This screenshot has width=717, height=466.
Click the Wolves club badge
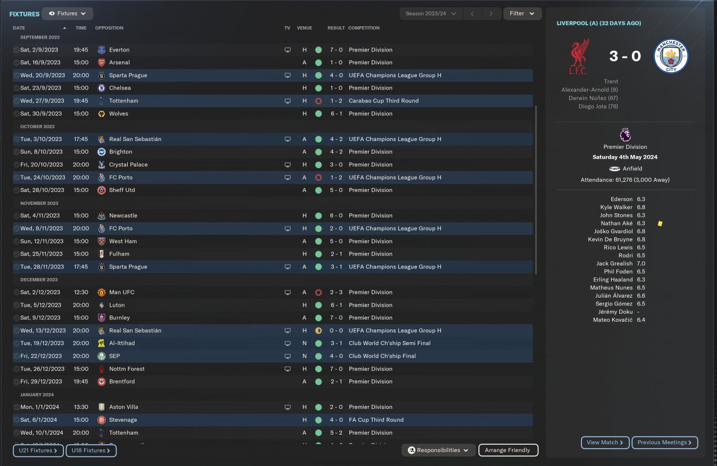101,114
